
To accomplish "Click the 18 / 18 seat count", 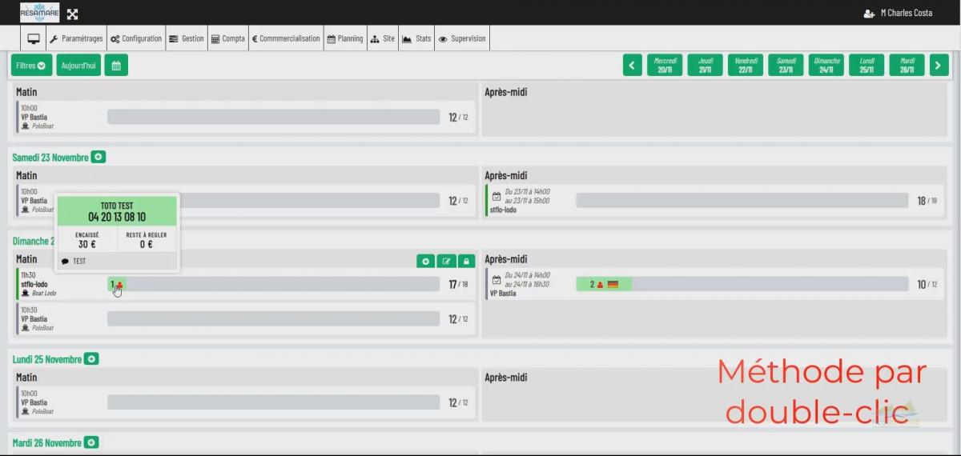I will (927, 201).
